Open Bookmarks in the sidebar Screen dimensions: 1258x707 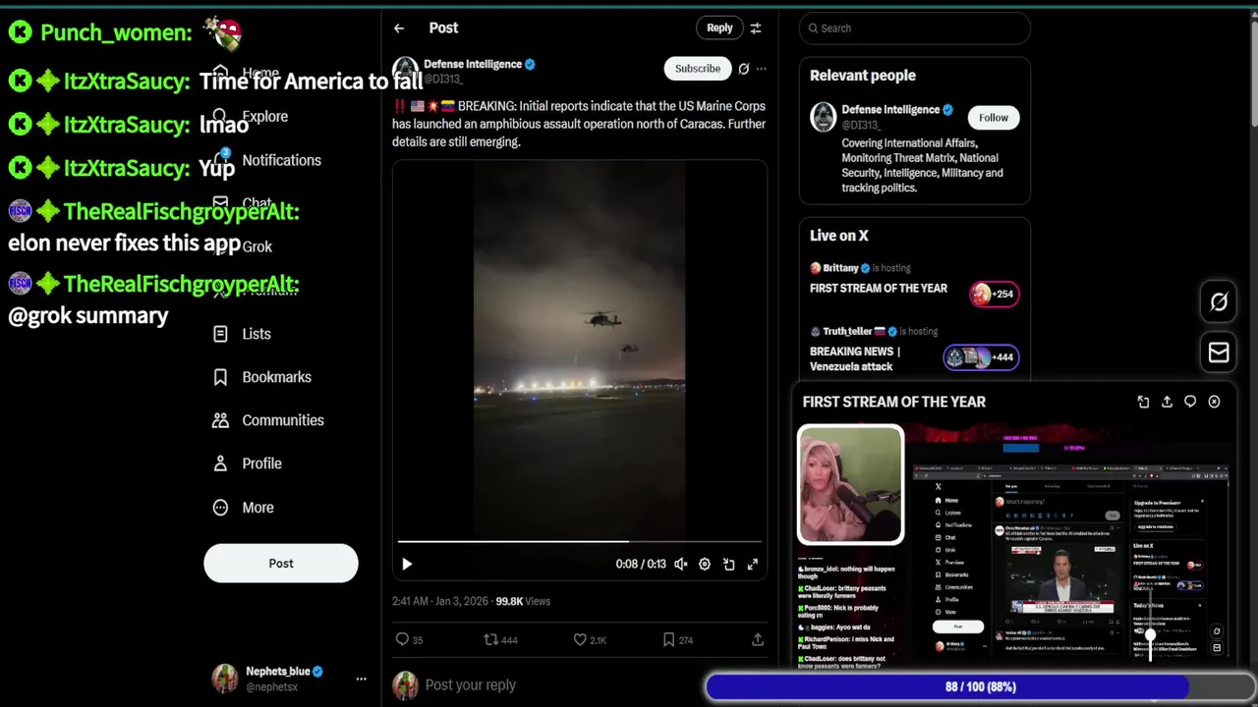(262, 377)
